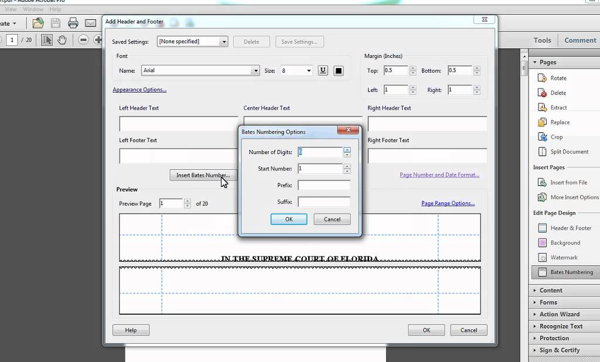Click the Open file folder icon
600x362 pixels.
point(38,23)
